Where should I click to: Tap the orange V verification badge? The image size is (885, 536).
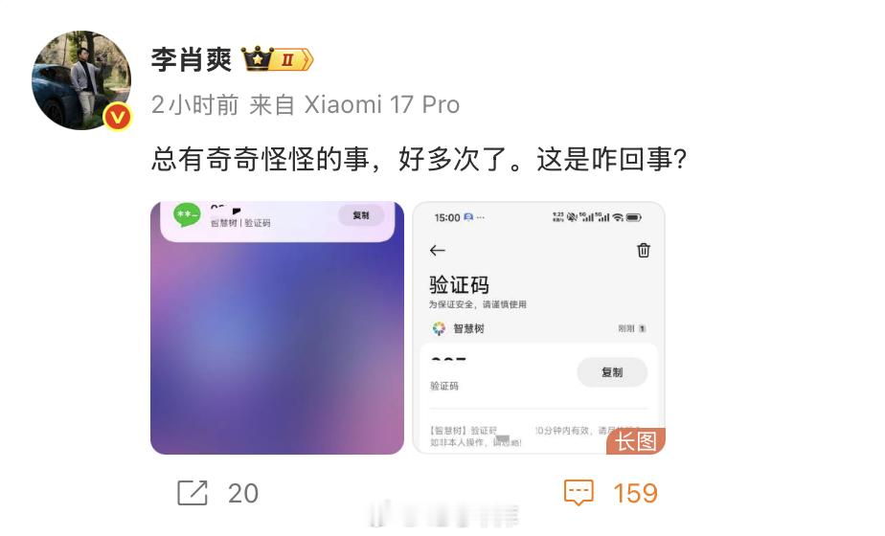point(118,117)
